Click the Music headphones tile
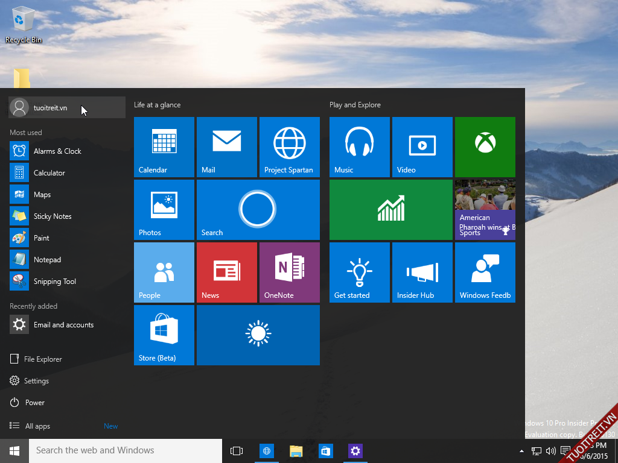 pyautogui.click(x=359, y=146)
